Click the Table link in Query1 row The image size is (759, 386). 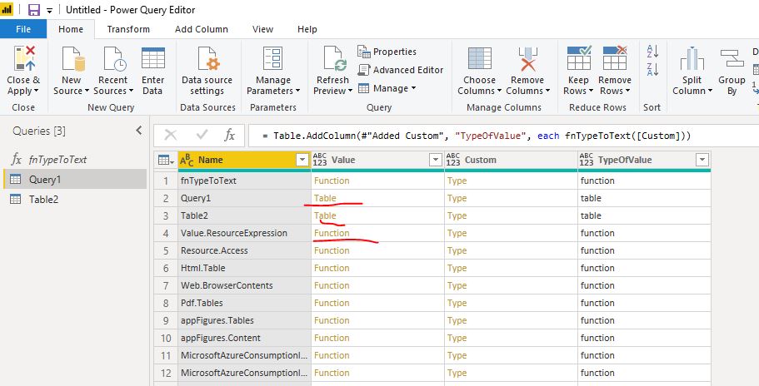point(325,198)
